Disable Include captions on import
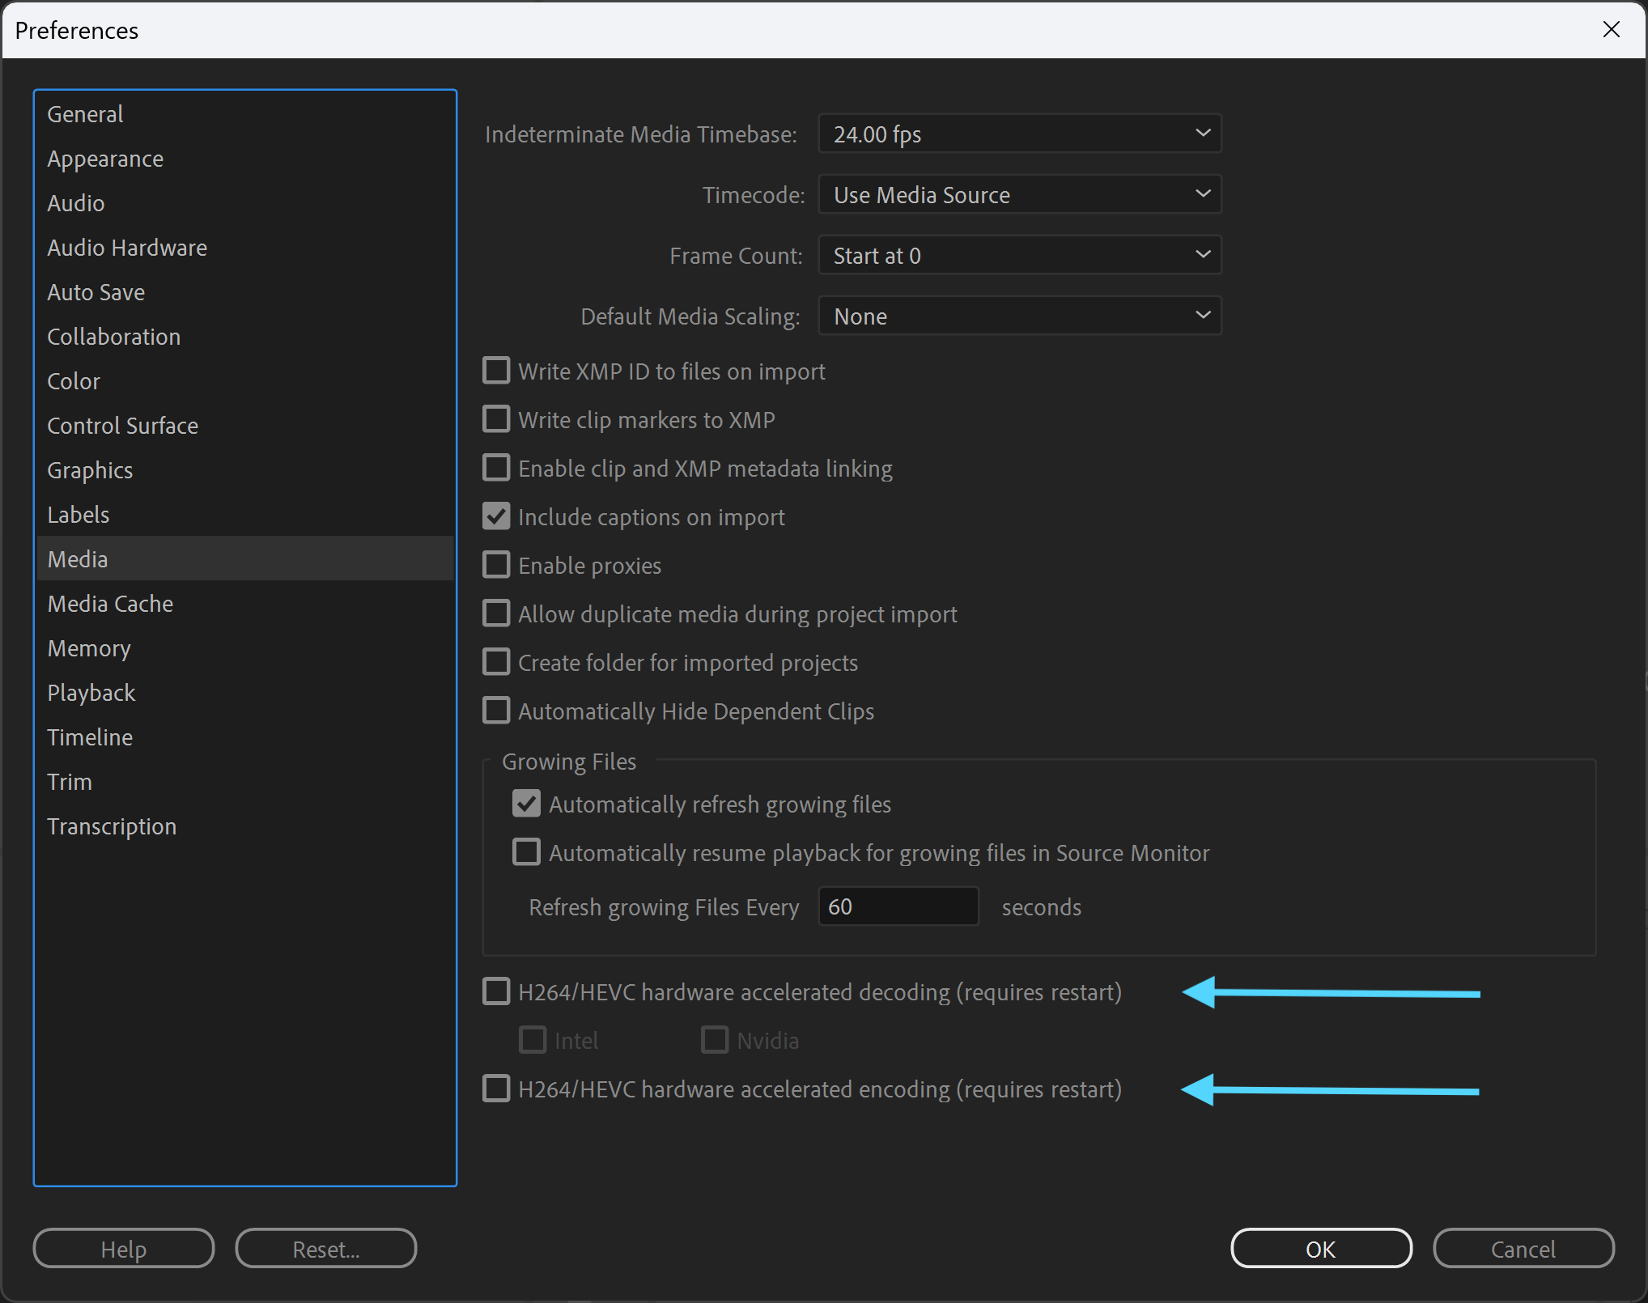 [497, 516]
